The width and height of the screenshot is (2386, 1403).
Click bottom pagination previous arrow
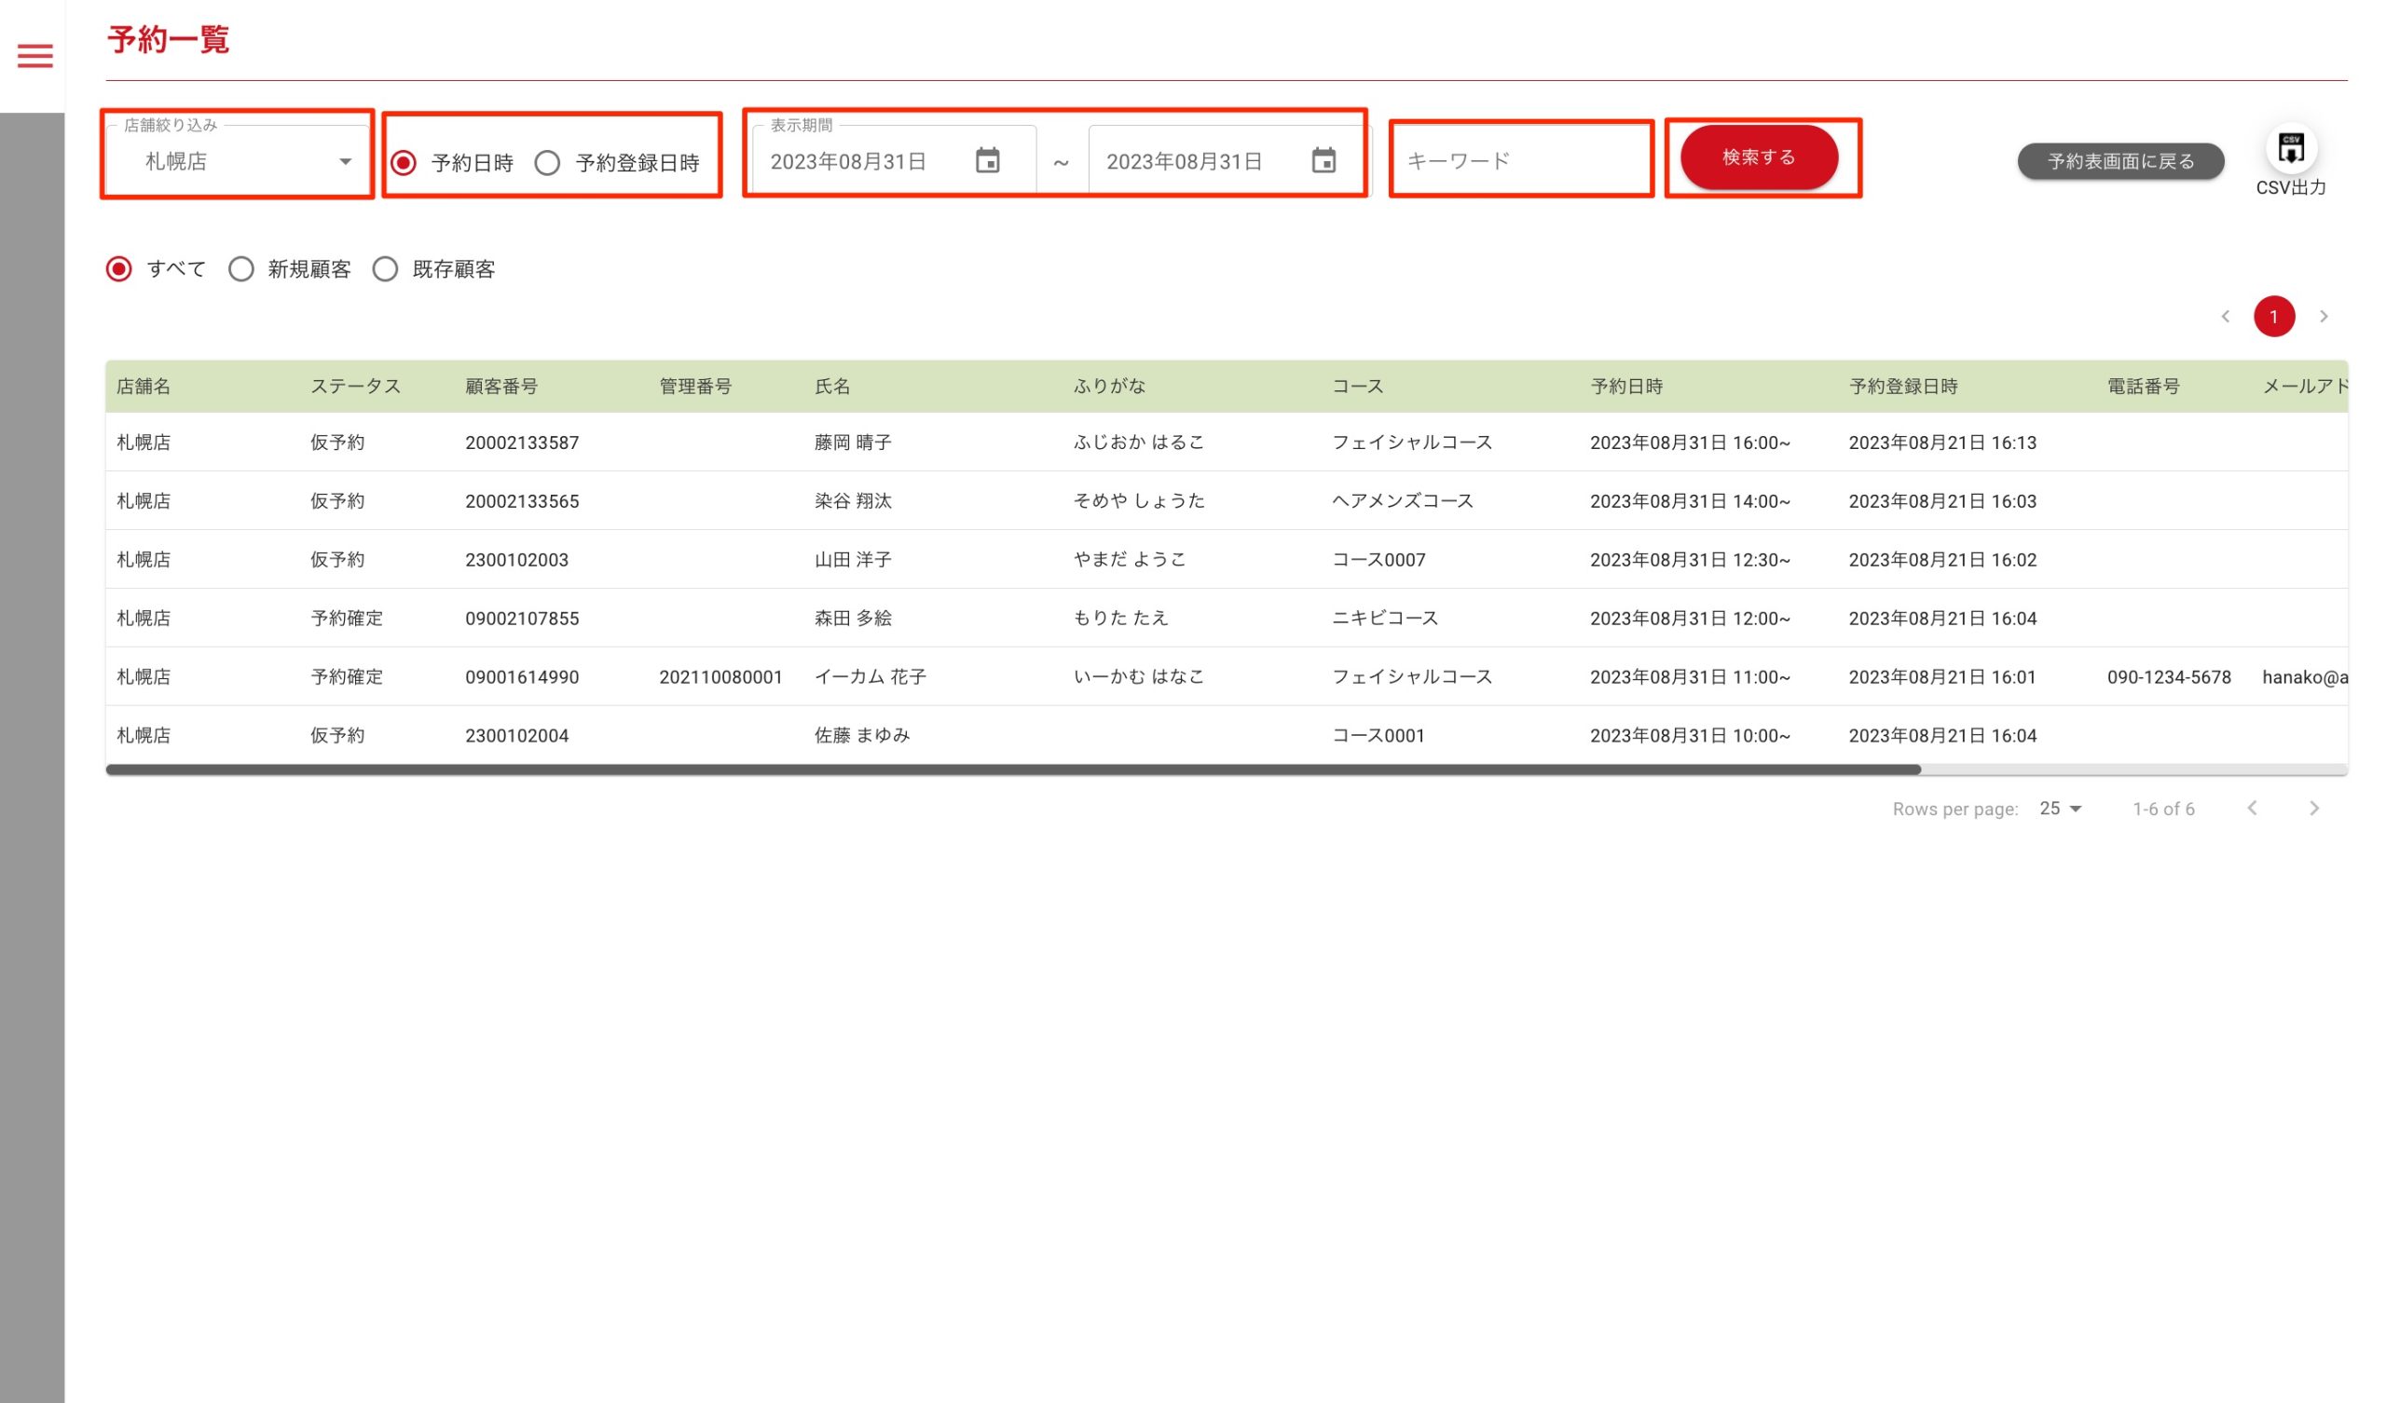(2252, 808)
